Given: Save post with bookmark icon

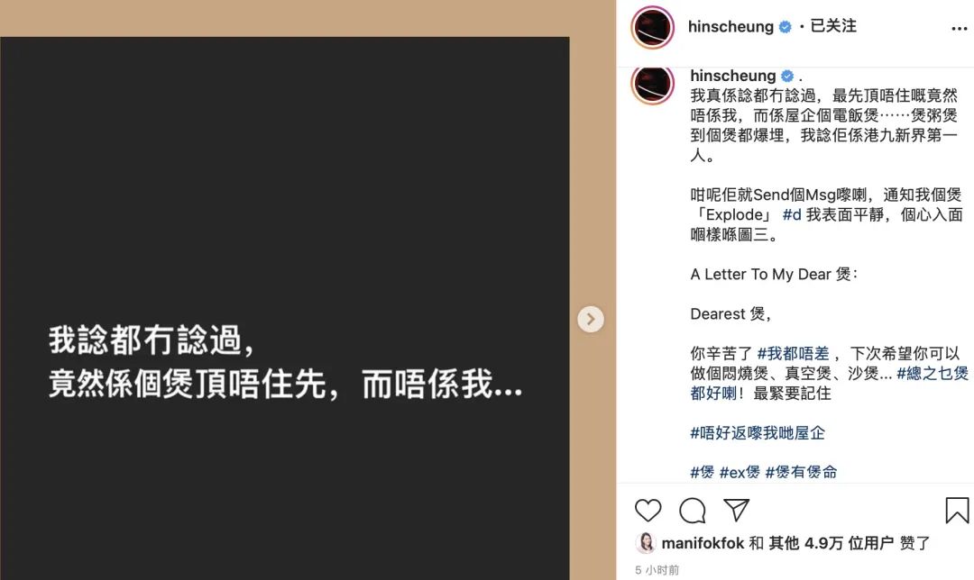Looking at the screenshot, I should (x=957, y=510).
